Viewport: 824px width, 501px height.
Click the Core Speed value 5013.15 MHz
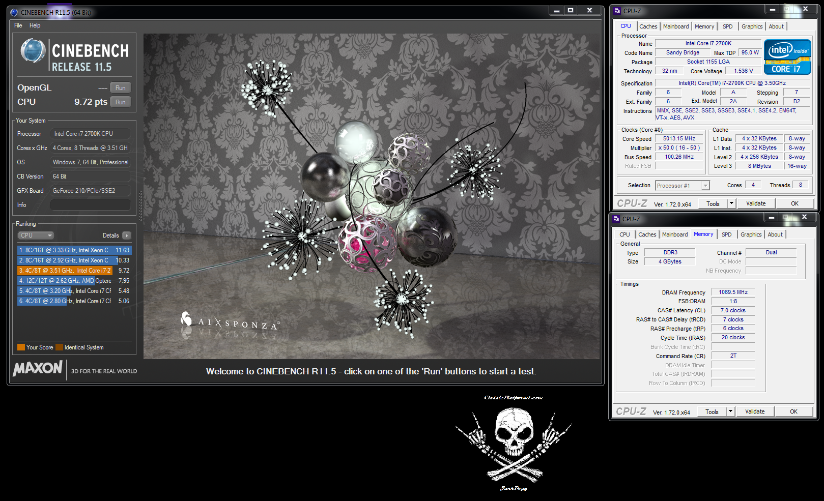tap(679, 139)
